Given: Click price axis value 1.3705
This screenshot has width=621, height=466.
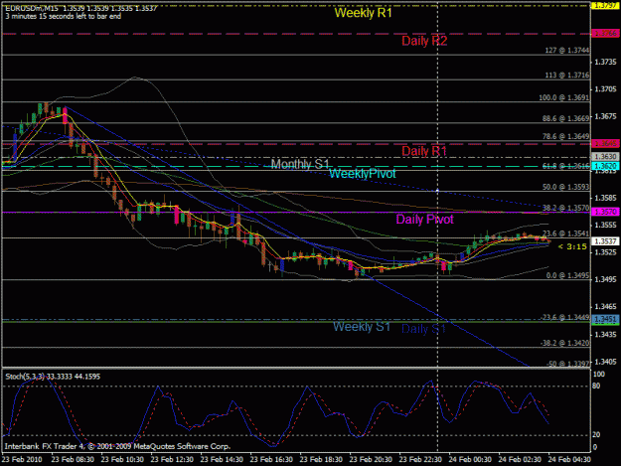Looking at the screenshot, I should [x=605, y=89].
